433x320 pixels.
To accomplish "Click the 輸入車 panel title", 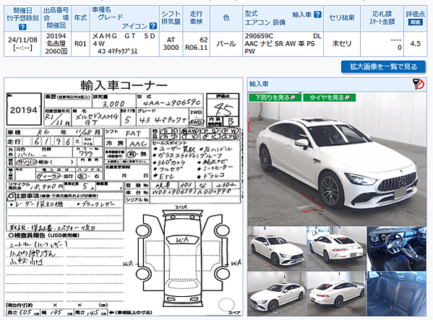I will (x=259, y=84).
